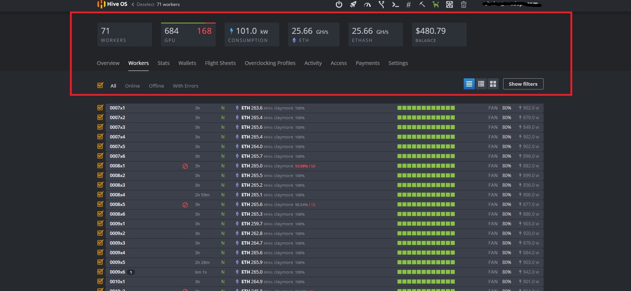Open the Activity tab
Viewport: 631px width, 291px height.
[313, 63]
